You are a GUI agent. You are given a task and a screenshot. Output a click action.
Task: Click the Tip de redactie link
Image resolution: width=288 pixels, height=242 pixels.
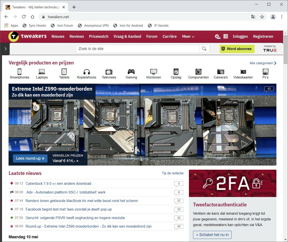pos(173,173)
